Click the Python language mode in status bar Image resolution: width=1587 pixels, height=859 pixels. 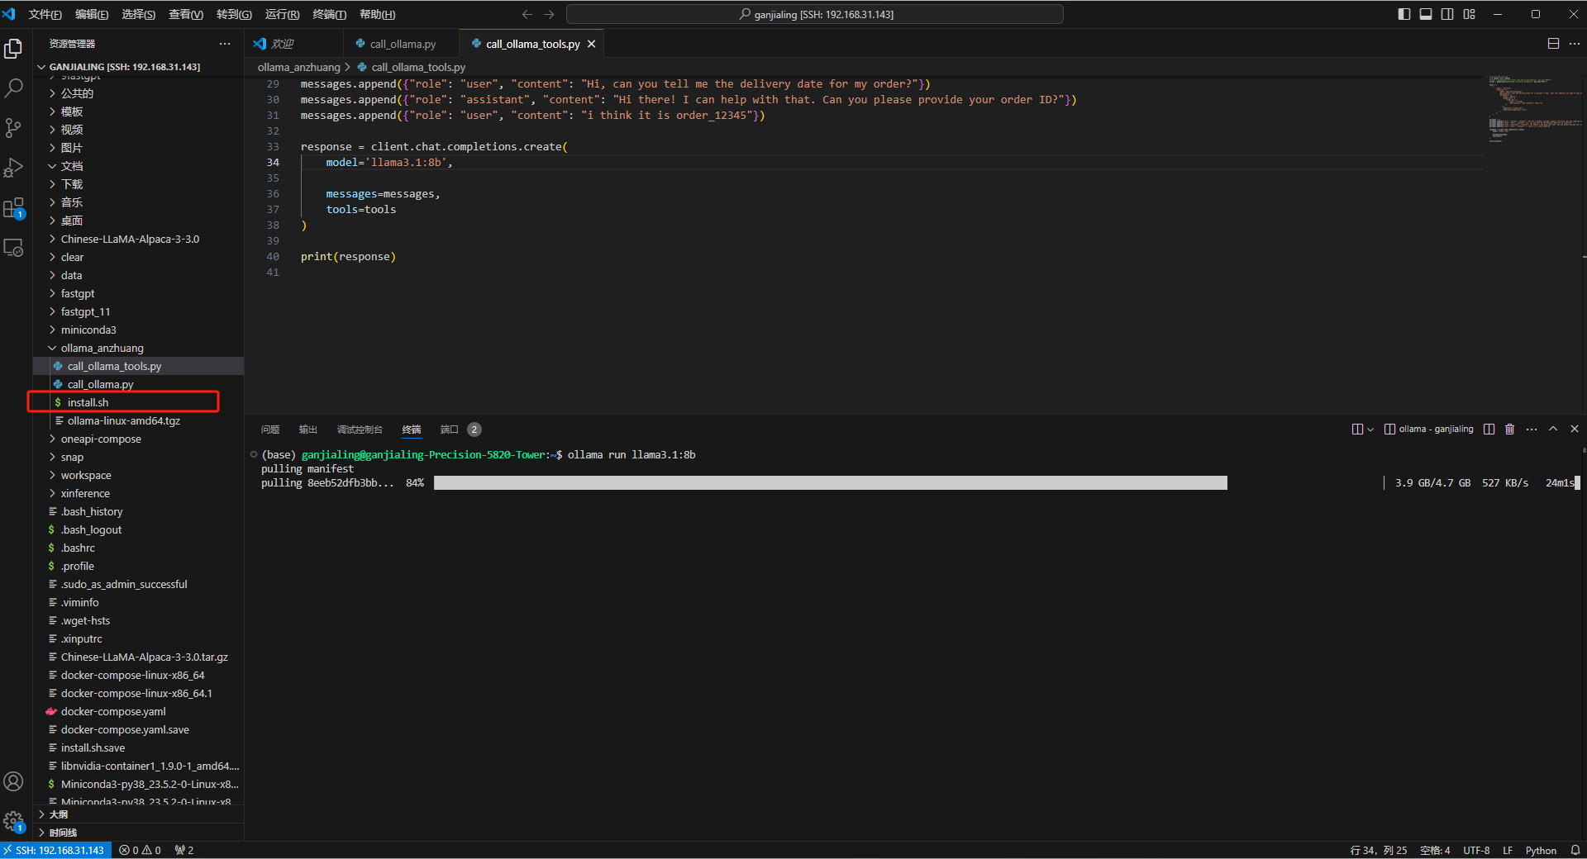1541,850
